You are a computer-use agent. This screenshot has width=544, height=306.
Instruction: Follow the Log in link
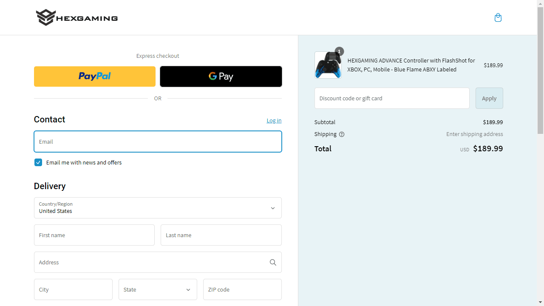pos(274,120)
